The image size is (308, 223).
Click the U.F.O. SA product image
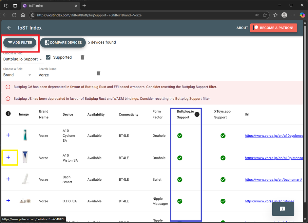tap(25, 201)
